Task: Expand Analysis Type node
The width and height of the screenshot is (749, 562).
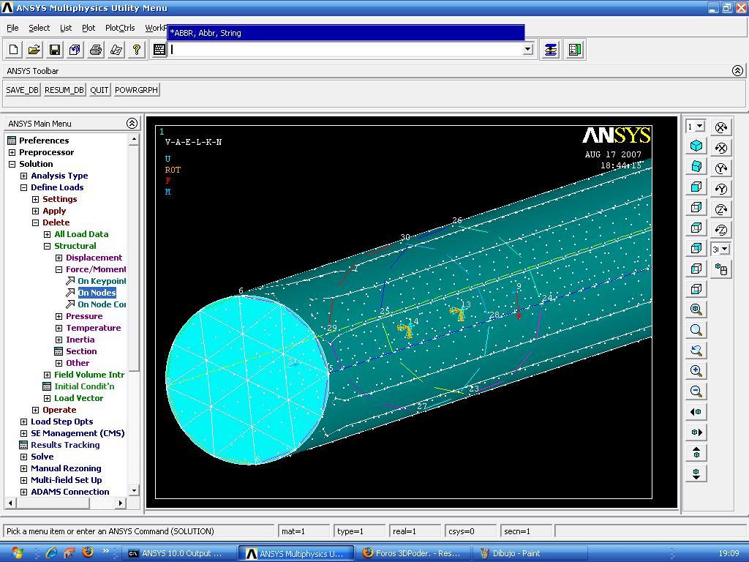Action: pyautogui.click(x=23, y=176)
